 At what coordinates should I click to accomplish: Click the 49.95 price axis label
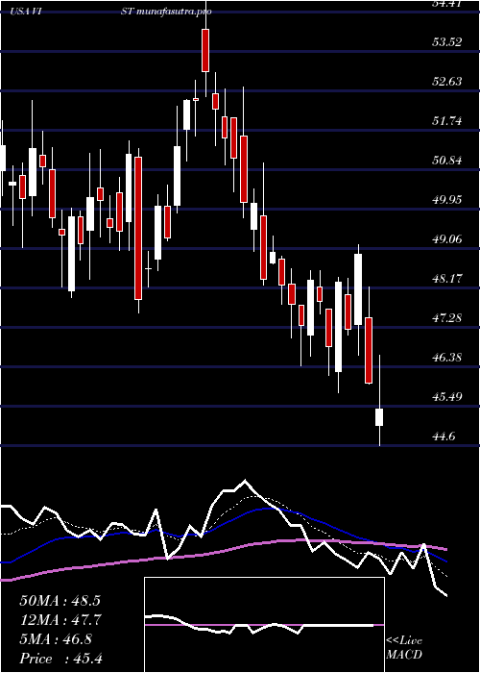point(447,200)
